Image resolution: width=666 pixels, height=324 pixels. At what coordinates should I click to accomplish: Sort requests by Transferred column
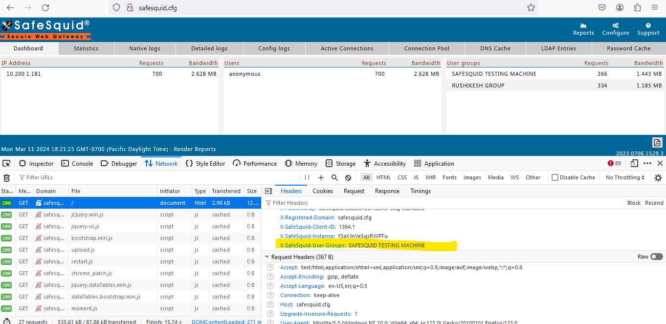coord(226,191)
